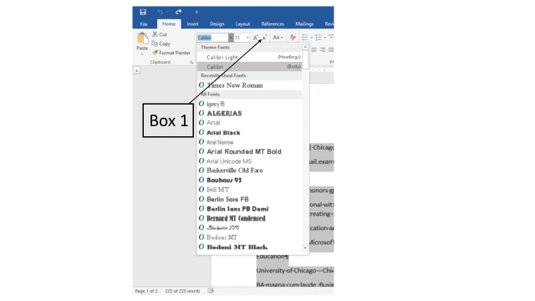The image size is (535, 301).
Task: Open the Numbering dropdown arrow
Action: [325, 38]
